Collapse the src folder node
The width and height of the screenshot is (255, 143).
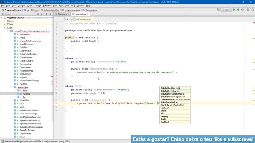coord(4,28)
